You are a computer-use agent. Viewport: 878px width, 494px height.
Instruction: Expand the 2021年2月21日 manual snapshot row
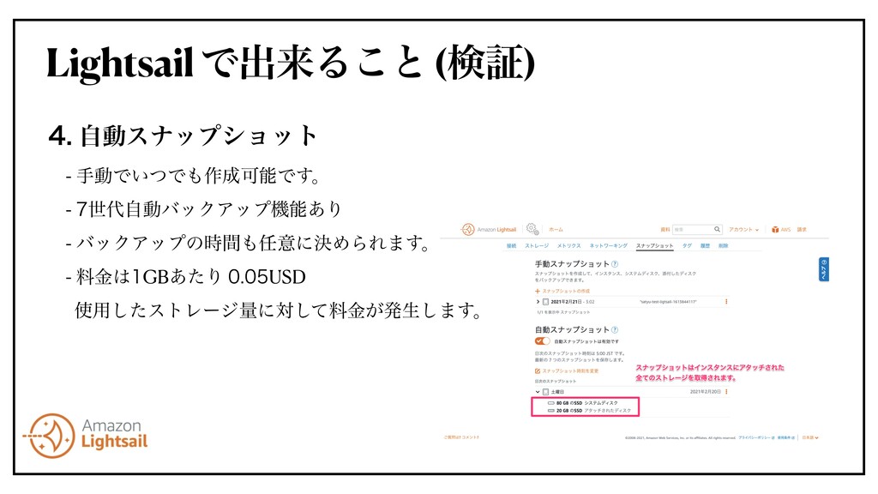click(x=538, y=302)
